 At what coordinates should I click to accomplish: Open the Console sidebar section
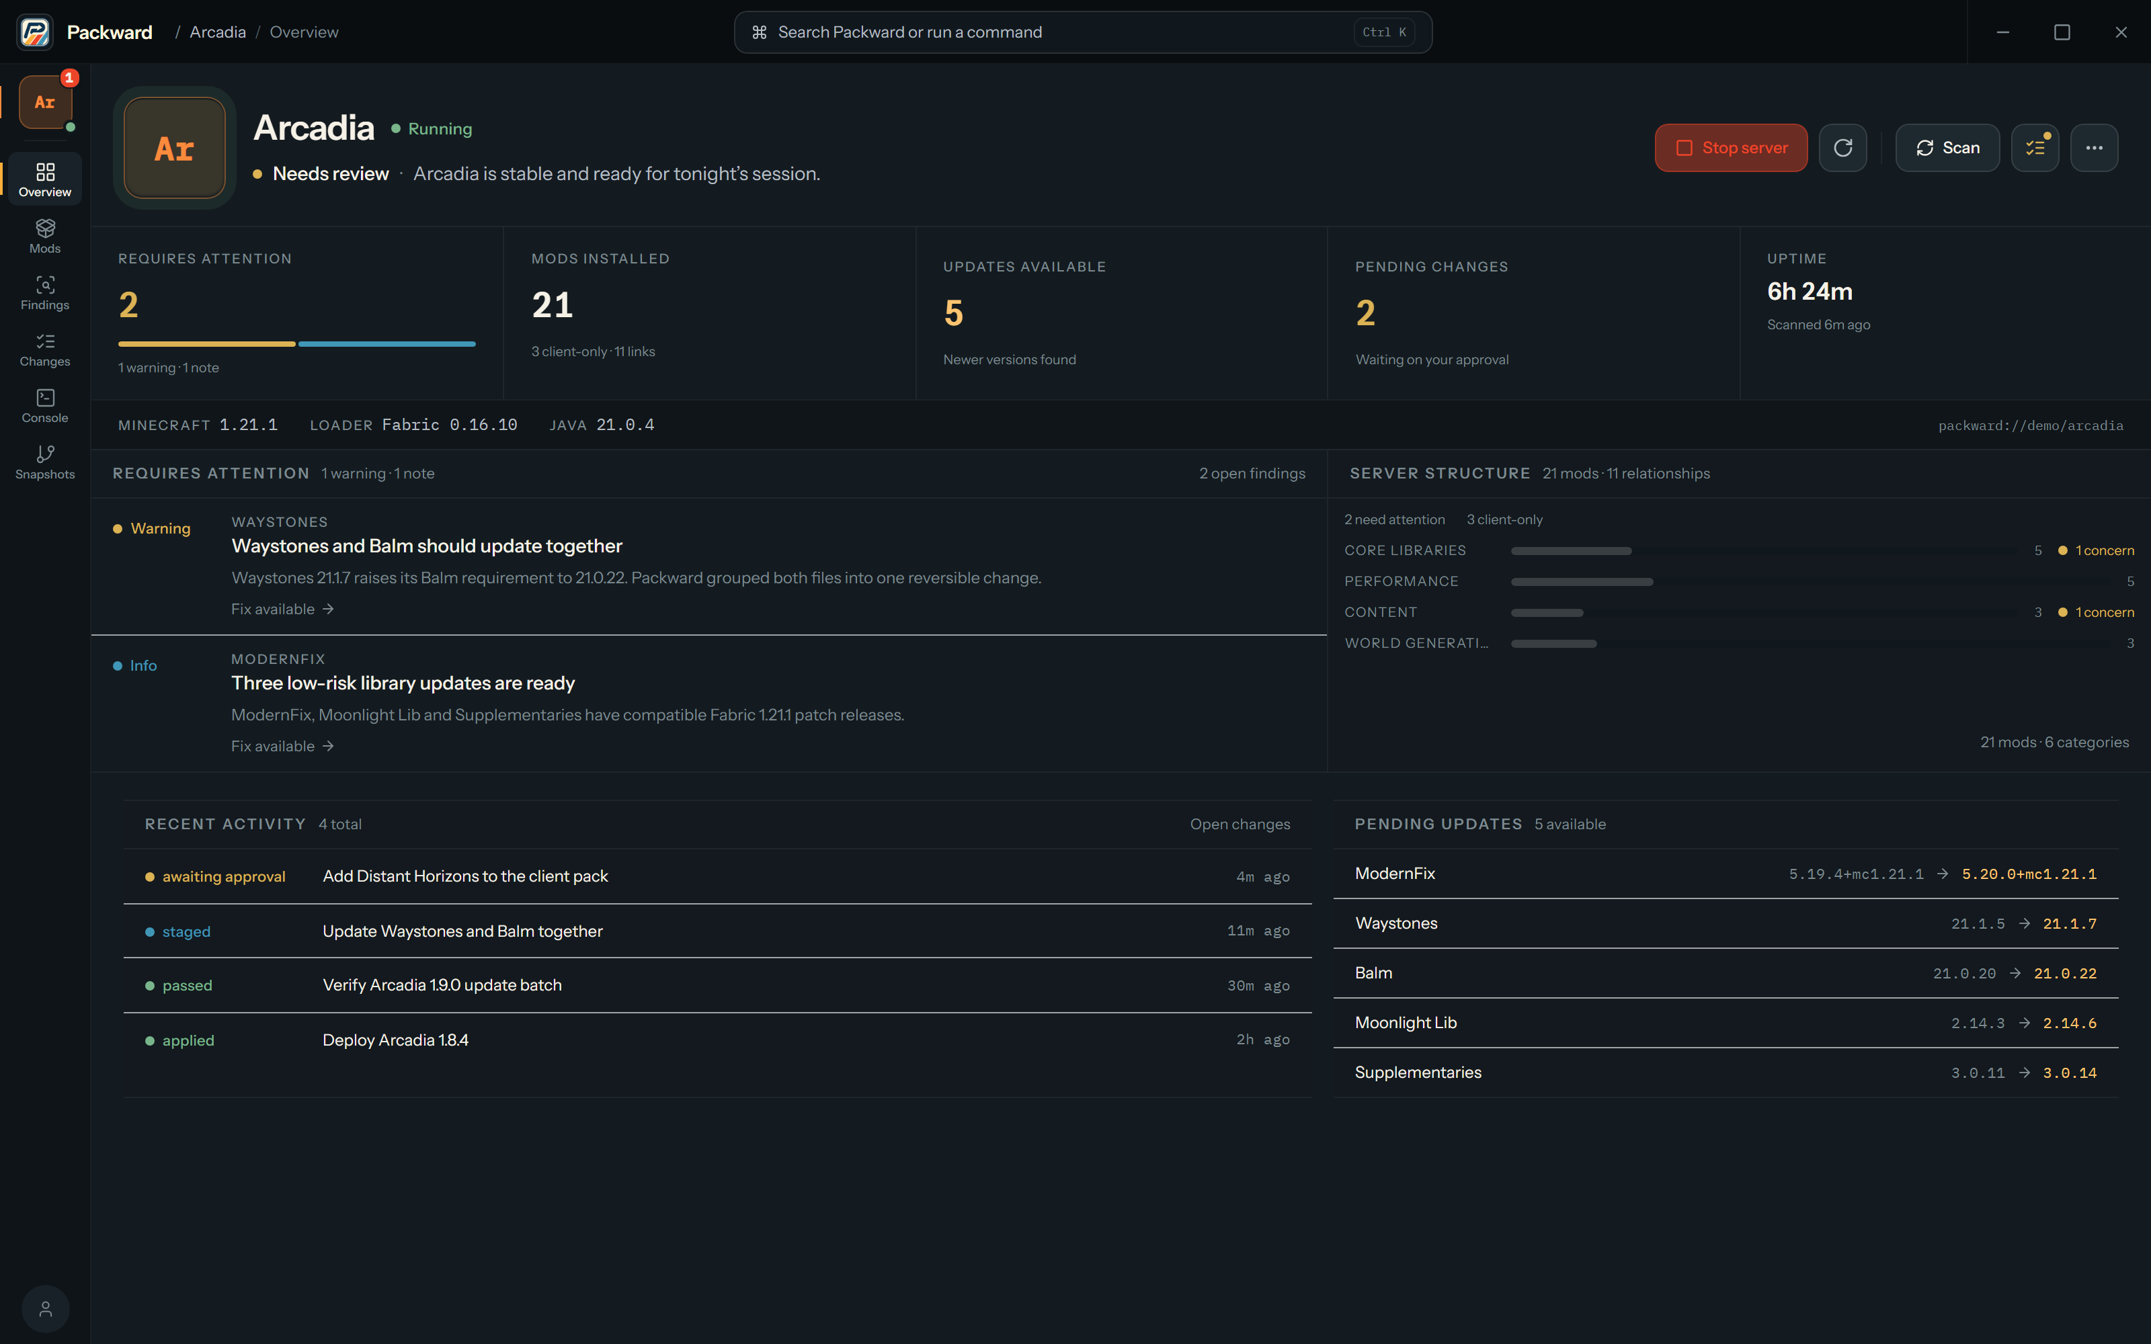pos(45,405)
